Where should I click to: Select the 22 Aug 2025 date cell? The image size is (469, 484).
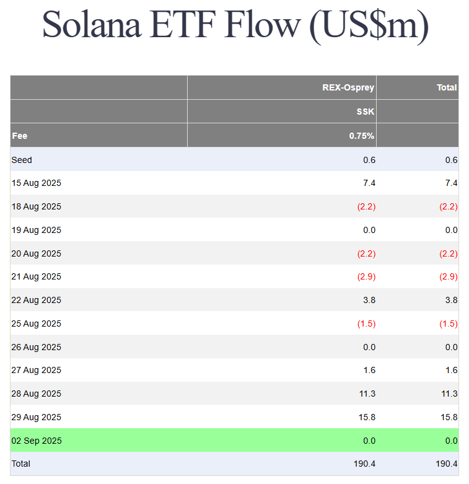tap(37, 300)
